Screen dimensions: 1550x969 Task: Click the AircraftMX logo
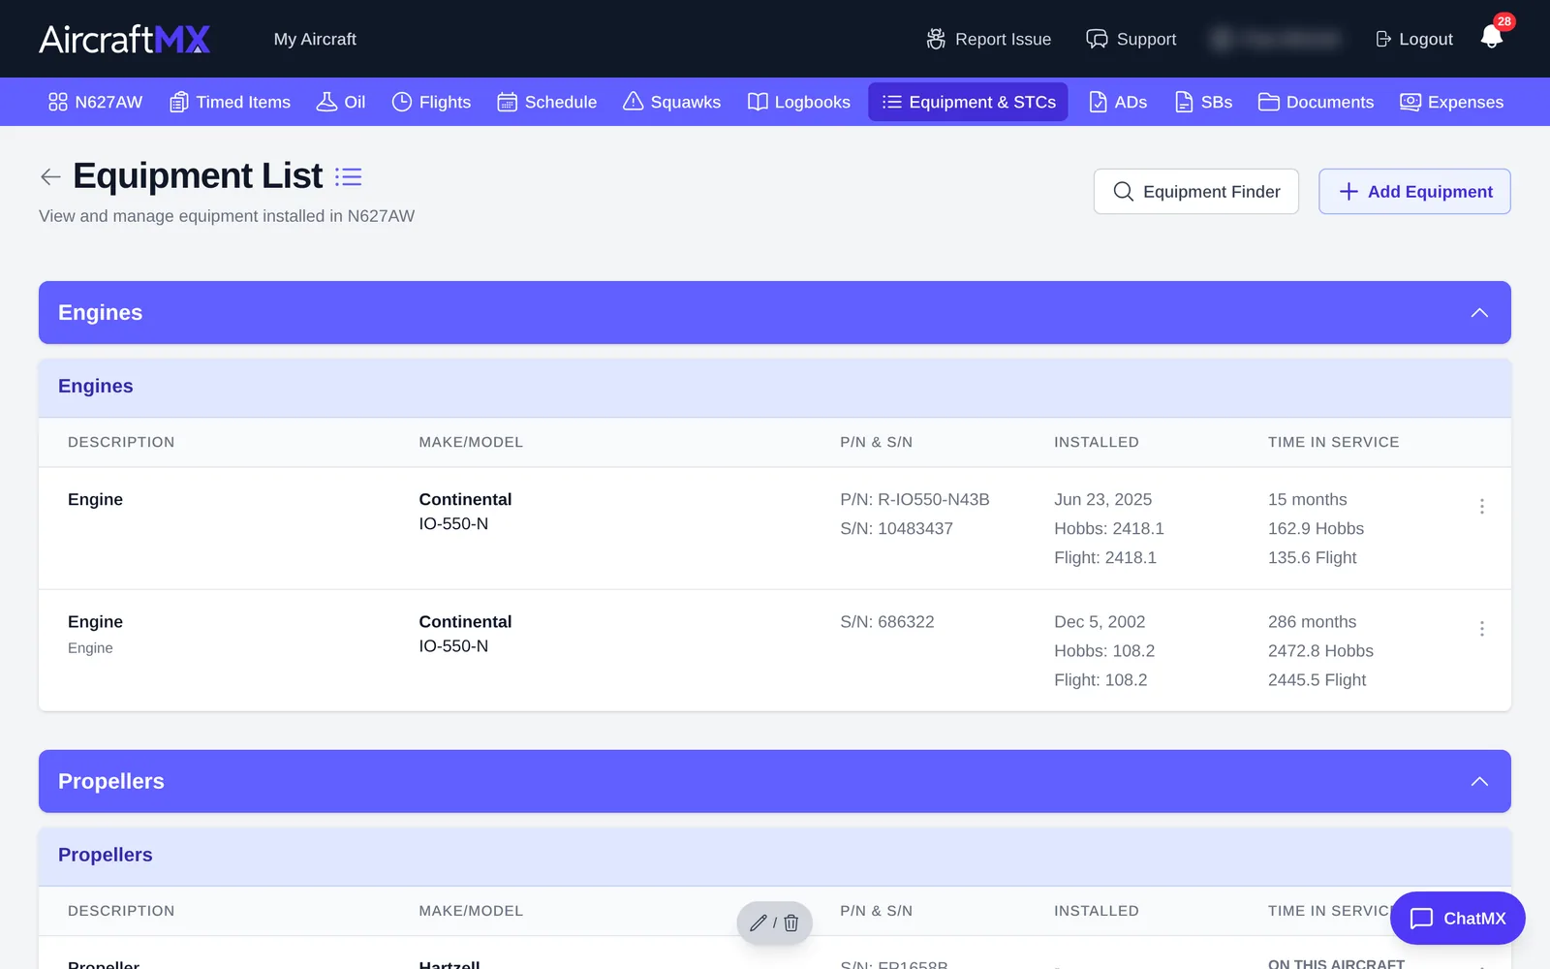124,39
